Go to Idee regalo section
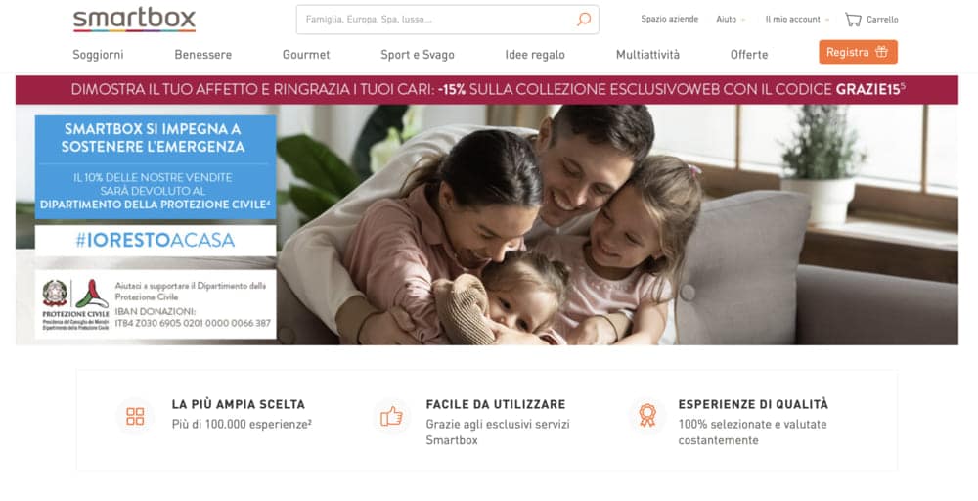978x501 pixels. pos(535,54)
